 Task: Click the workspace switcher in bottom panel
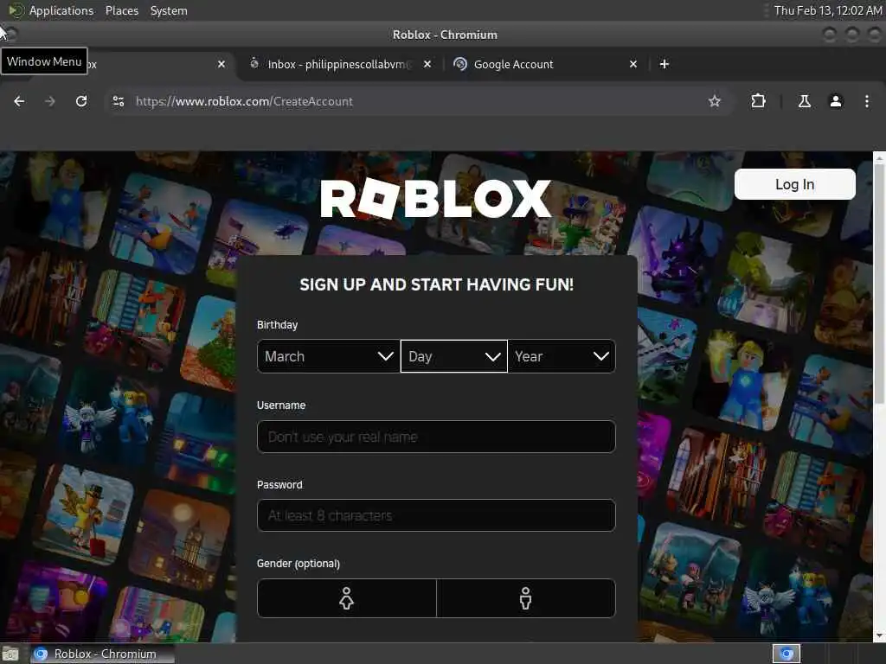coord(786,654)
